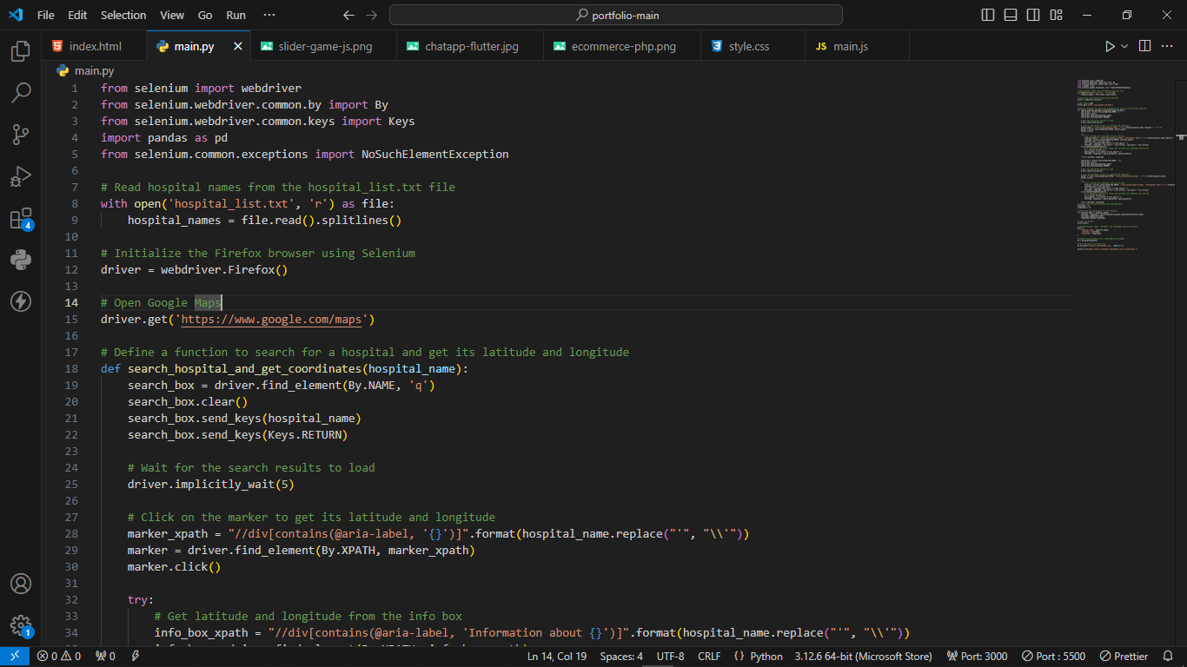Viewport: 1187px width, 667px height.
Task: Open the Edit menu
Action: pyautogui.click(x=77, y=15)
